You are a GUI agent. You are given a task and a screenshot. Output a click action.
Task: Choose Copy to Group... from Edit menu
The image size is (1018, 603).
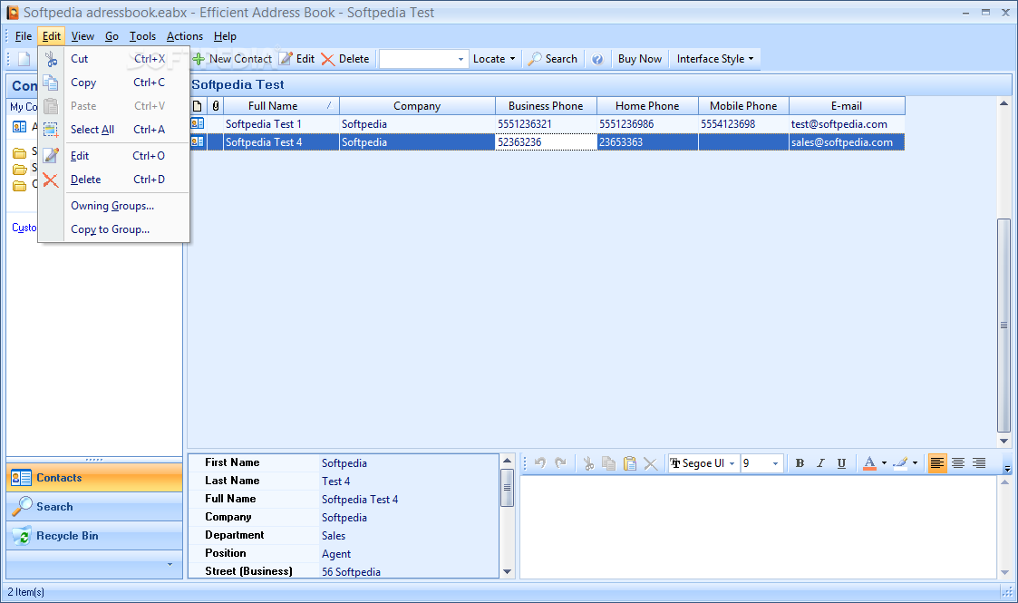(x=111, y=229)
